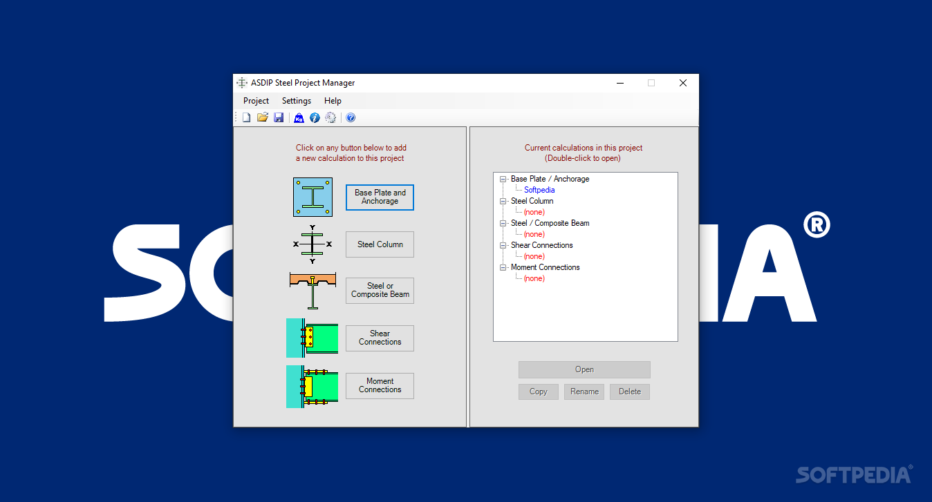The image size is (932, 502).
Task: Open settings with the gear icon
Action: [330, 118]
